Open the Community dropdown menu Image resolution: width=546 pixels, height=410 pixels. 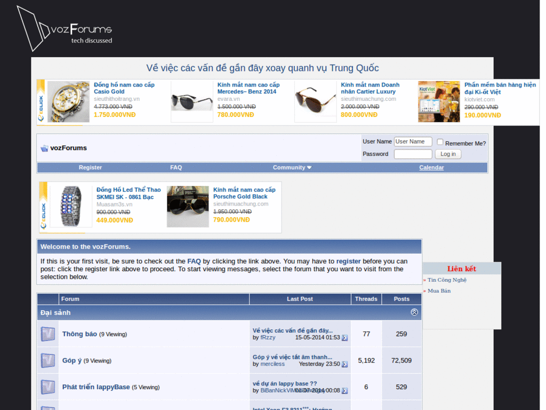(x=292, y=167)
